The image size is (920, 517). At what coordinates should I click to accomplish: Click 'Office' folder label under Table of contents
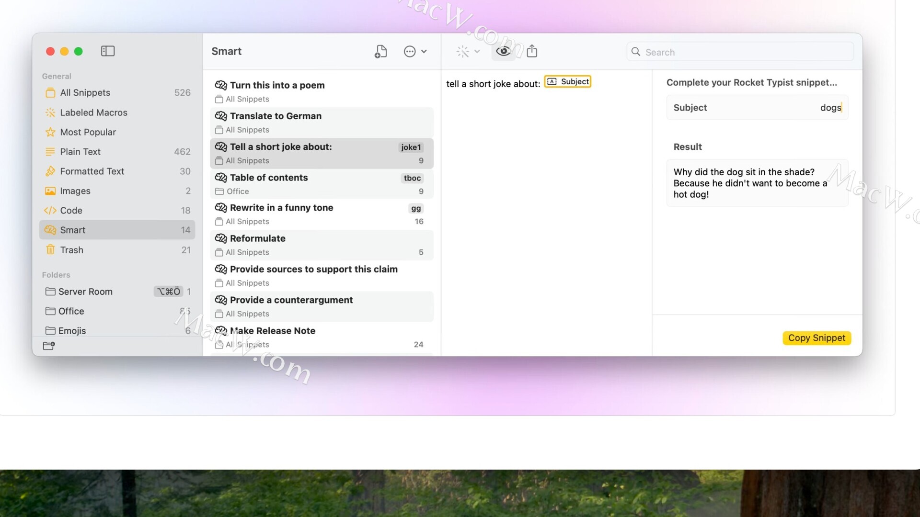coord(238,191)
